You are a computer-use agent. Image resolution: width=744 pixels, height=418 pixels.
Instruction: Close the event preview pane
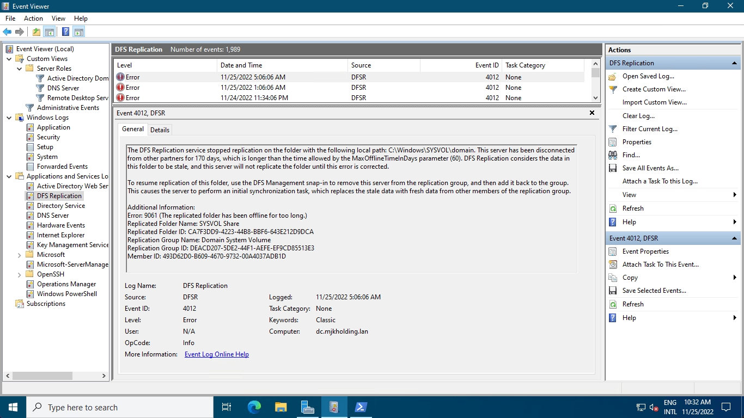coord(592,113)
